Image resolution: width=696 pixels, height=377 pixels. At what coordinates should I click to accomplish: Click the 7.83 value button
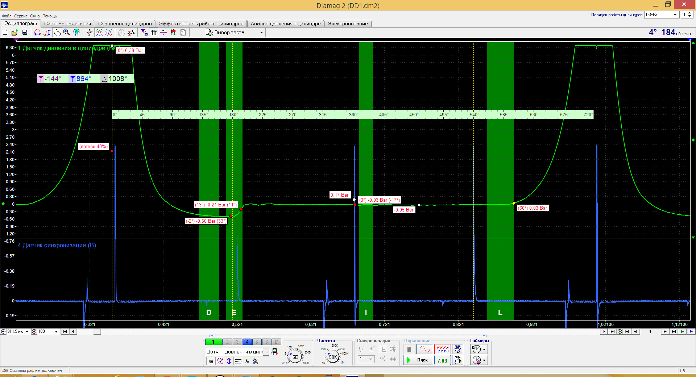(x=442, y=360)
